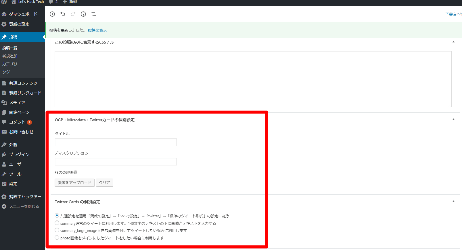This screenshot has width=462, height=250.
Task: Click the OGP・Microdata・Twitterカードの個別設定 heading
Action: click(95, 120)
